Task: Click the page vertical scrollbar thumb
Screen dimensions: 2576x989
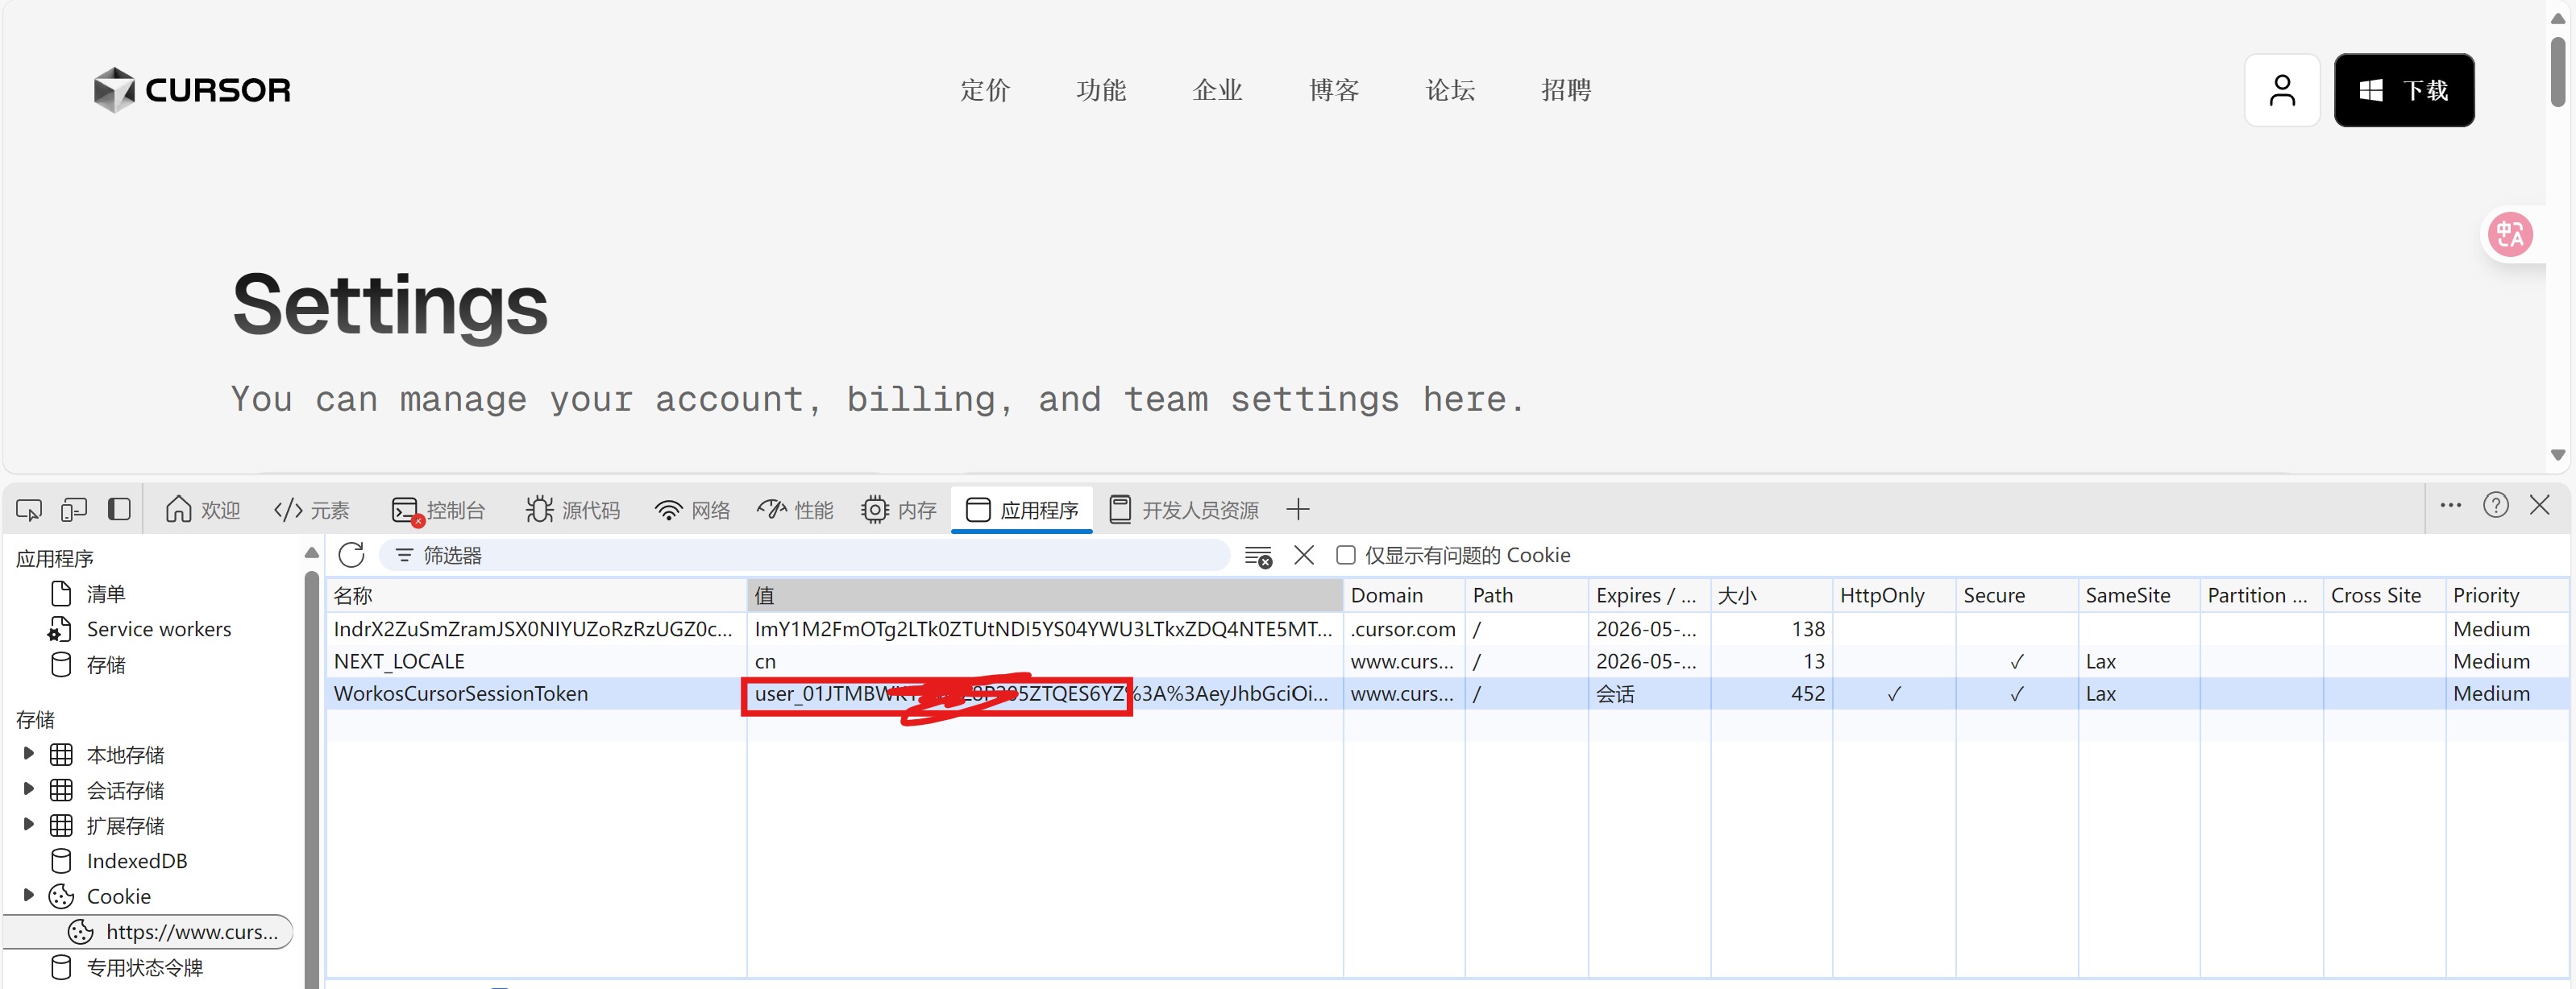Action: point(2558,70)
